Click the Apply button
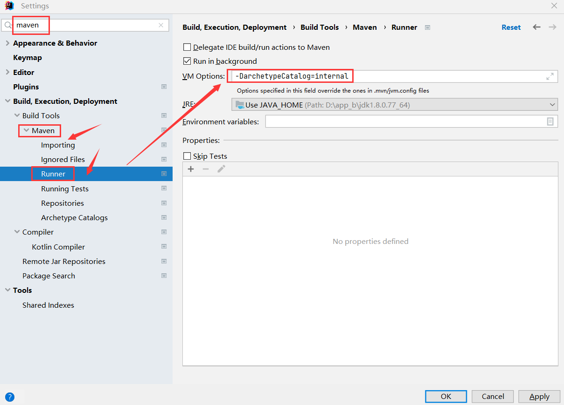The width and height of the screenshot is (564, 405). tap(539, 396)
